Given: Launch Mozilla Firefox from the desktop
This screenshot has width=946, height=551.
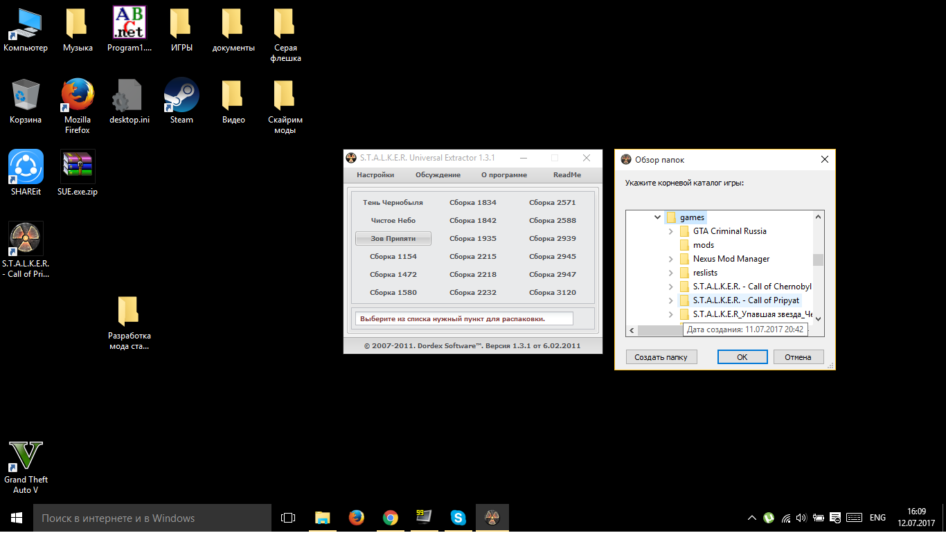Looking at the screenshot, I should click(78, 106).
